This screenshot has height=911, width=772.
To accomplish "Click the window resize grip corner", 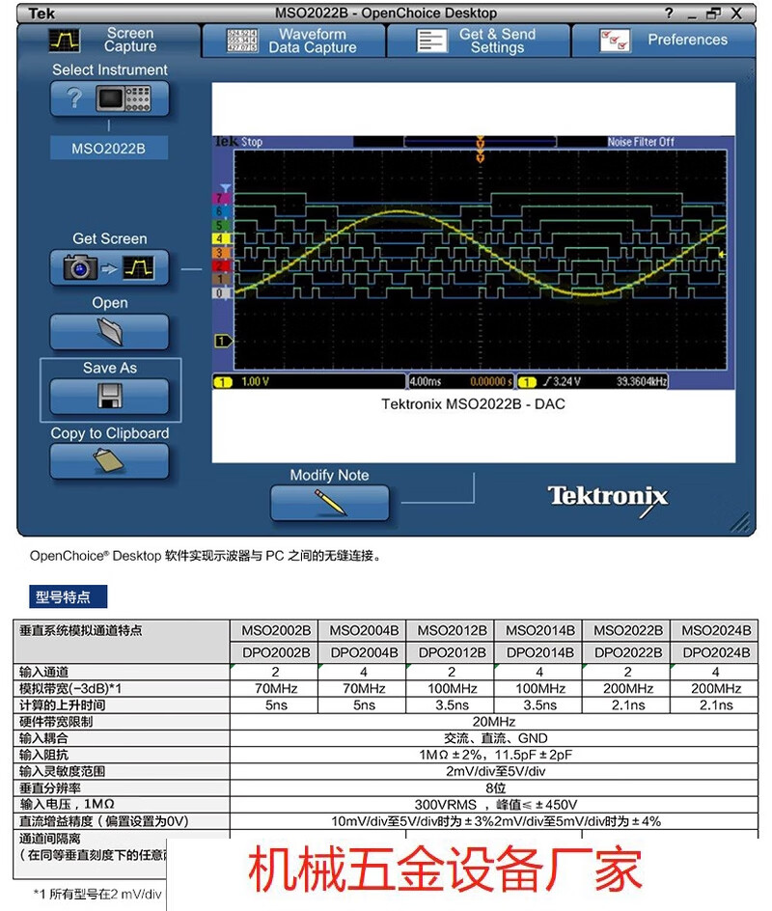I will point(740,522).
